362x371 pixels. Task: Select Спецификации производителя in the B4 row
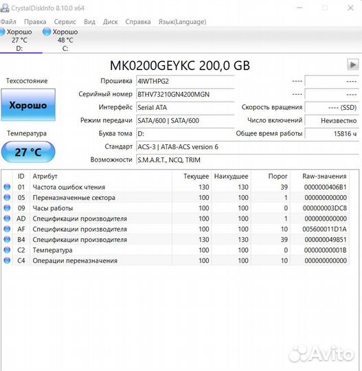pyautogui.click(x=80, y=240)
